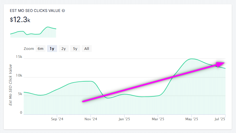The height and width of the screenshot is (133, 236).
Task: Set zoom range to 6m
Action: tap(41, 48)
